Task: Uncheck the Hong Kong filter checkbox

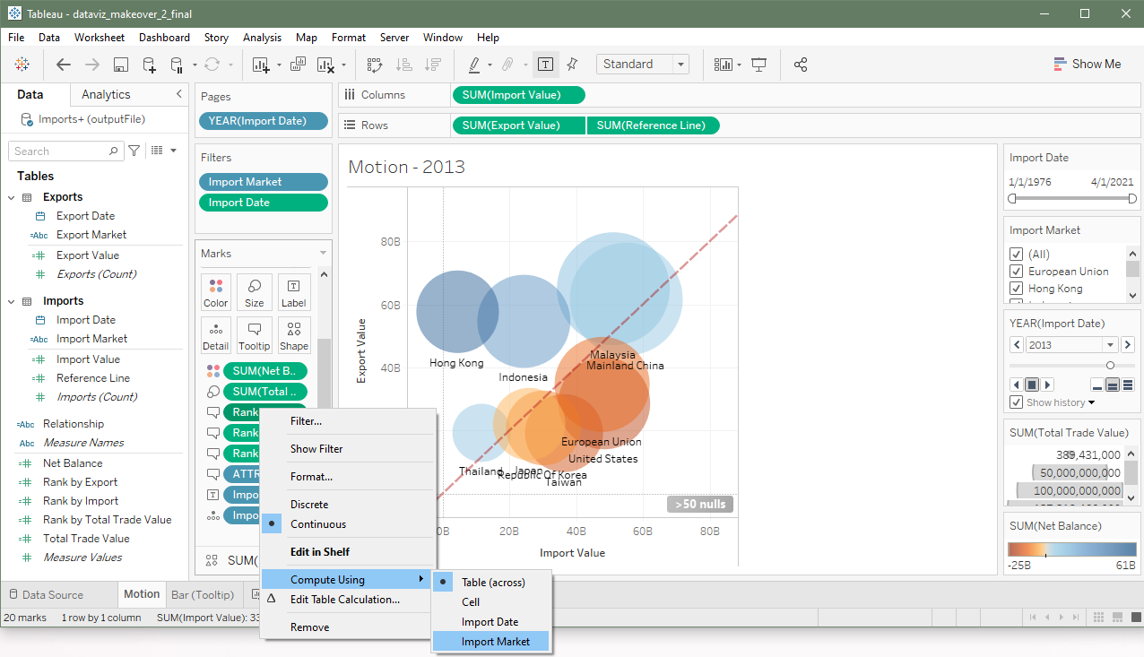Action: click(x=1017, y=289)
